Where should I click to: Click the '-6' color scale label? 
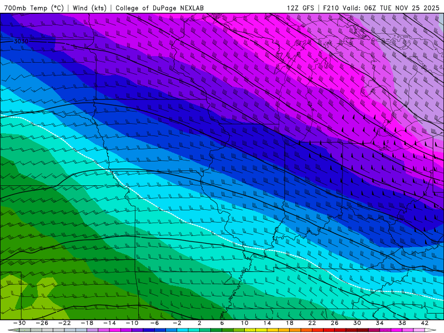coord(154,323)
